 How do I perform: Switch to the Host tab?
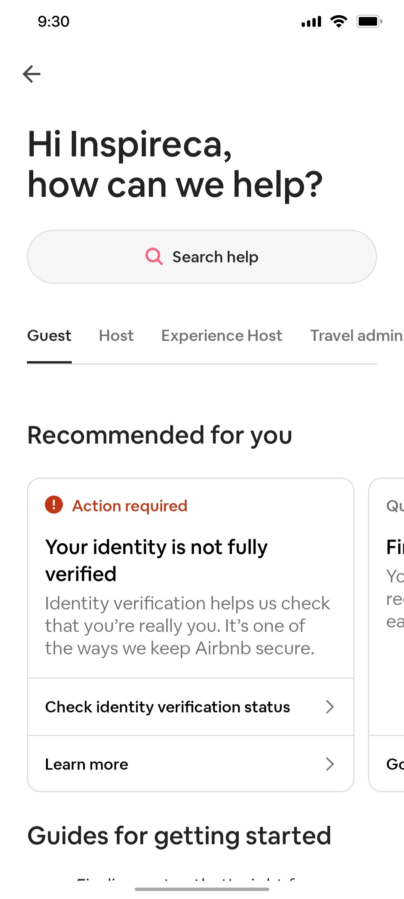[x=116, y=335]
